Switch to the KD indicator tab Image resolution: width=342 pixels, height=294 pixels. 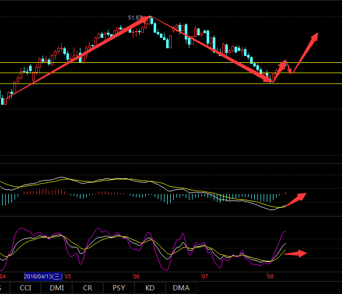[150, 288]
